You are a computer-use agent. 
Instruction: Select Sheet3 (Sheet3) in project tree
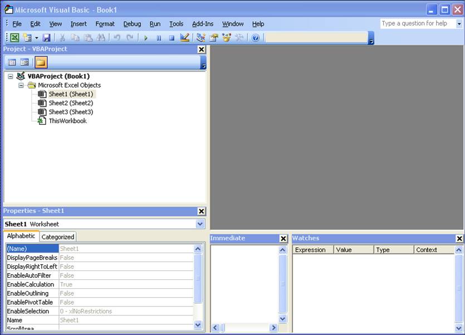tap(71, 112)
